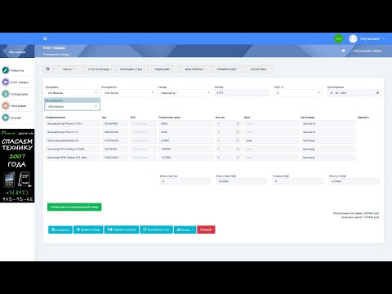Click name field of Аккумулятор iPhone 10 row

pos(73,132)
